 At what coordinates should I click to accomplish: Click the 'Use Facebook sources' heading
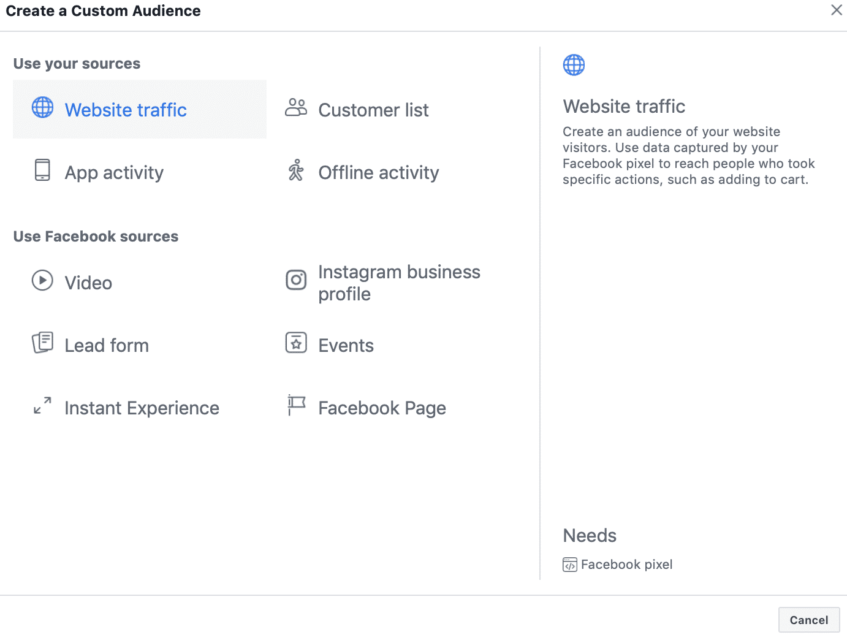click(x=96, y=237)
